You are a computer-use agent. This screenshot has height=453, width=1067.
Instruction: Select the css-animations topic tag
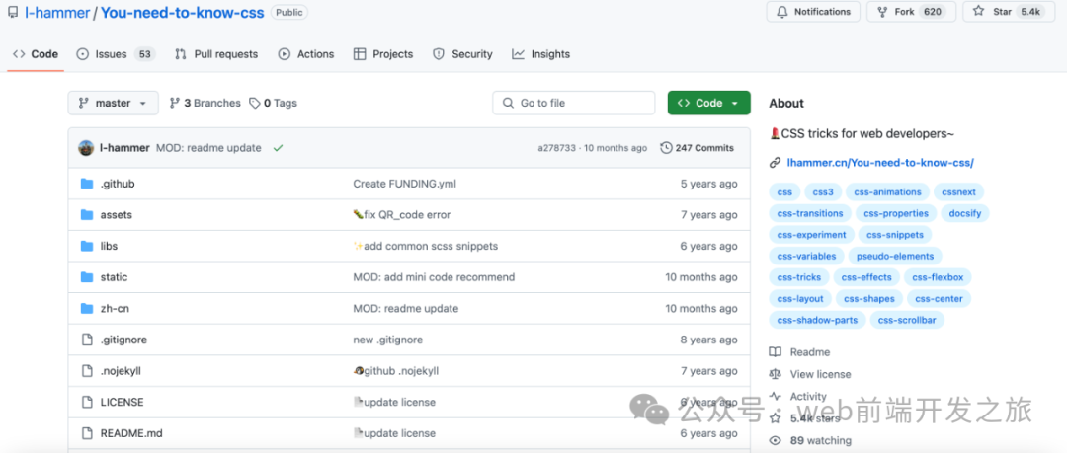pos(887,192)
